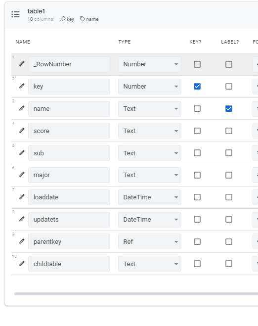Edit the _RowNumber column via pencil icon
The image size is (258, 326).
[22, 64]
